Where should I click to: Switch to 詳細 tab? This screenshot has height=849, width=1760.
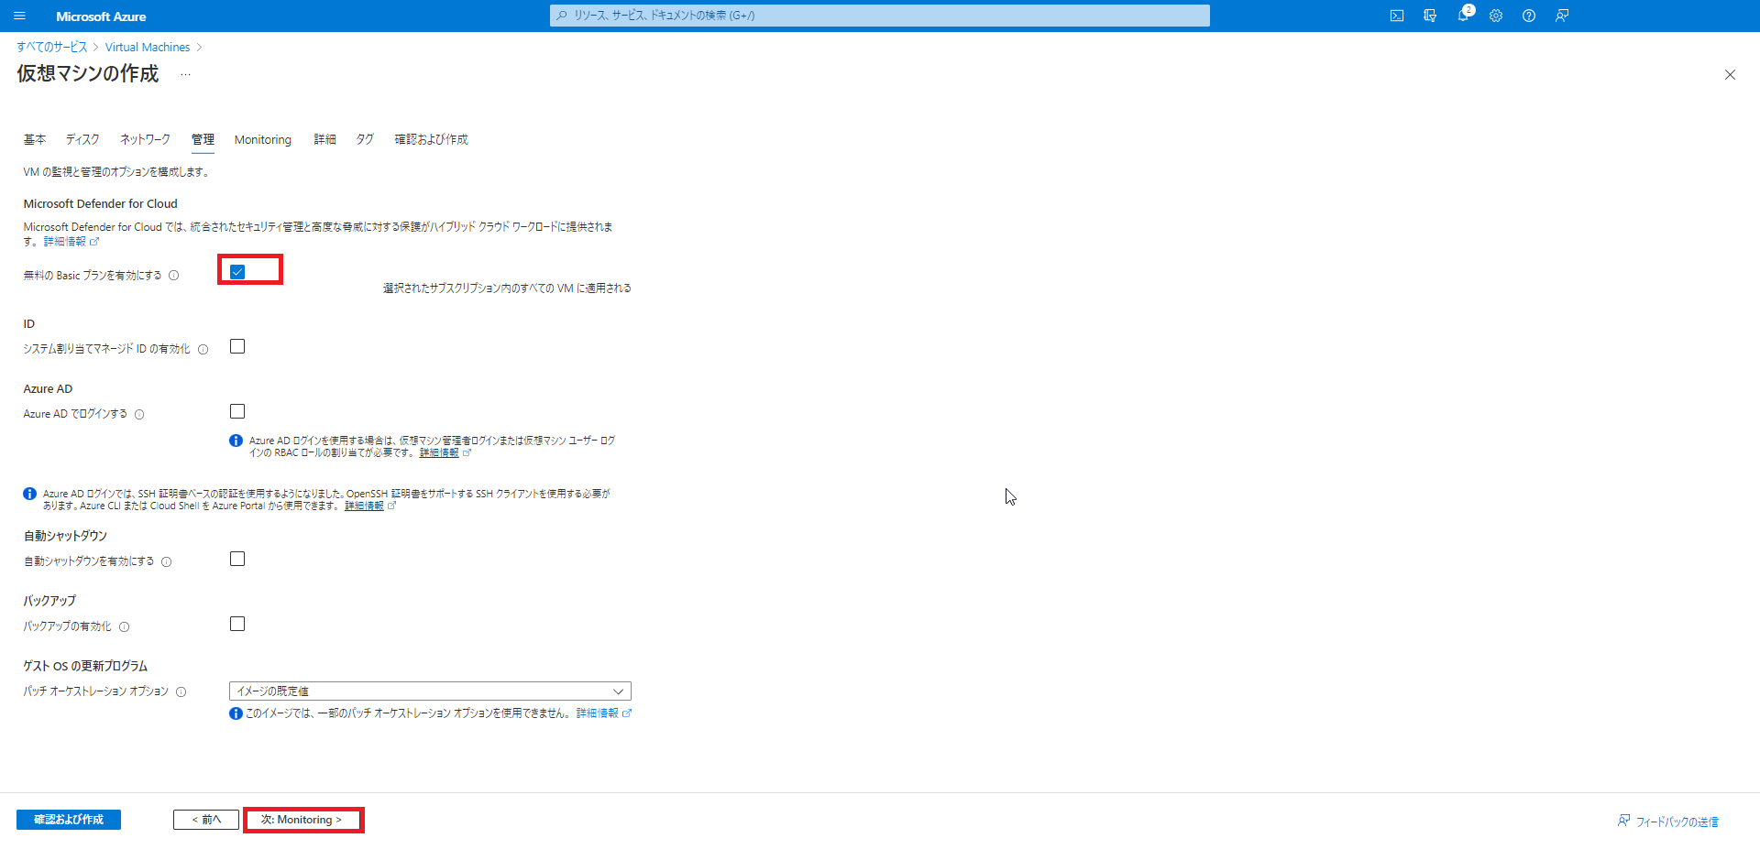[324, 139]
